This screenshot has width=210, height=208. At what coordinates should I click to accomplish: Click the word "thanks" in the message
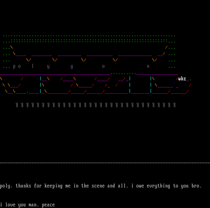pos(23,186)
